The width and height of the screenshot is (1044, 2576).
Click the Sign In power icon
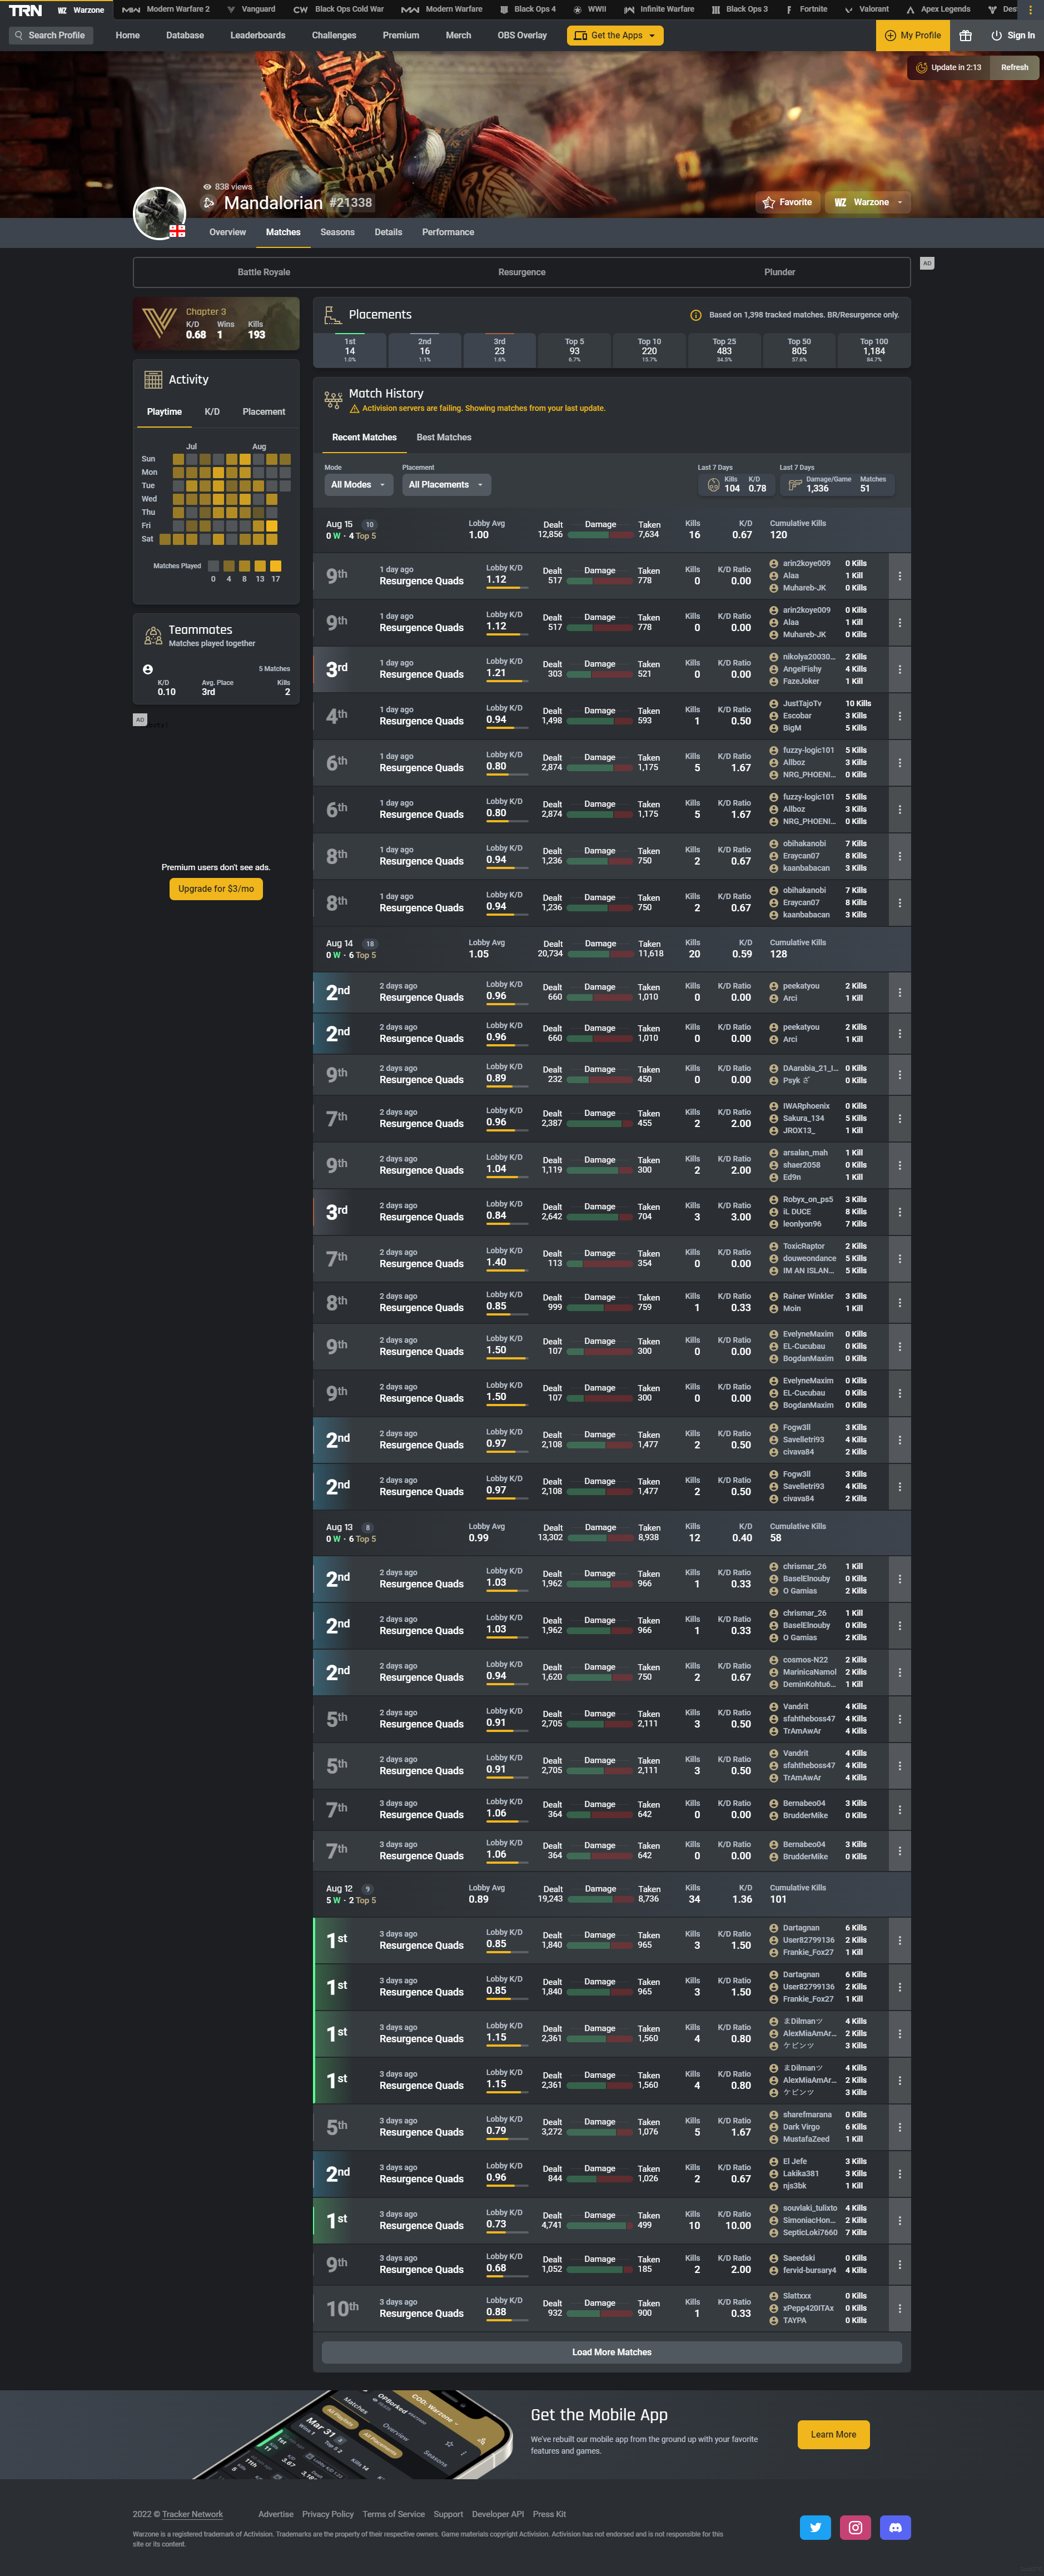tap(996, 35)
